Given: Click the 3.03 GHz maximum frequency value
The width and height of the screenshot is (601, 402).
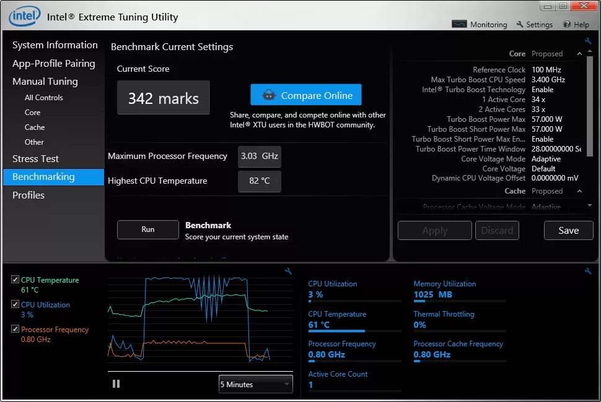Looking at the screenshot, I should click(260, 156).
